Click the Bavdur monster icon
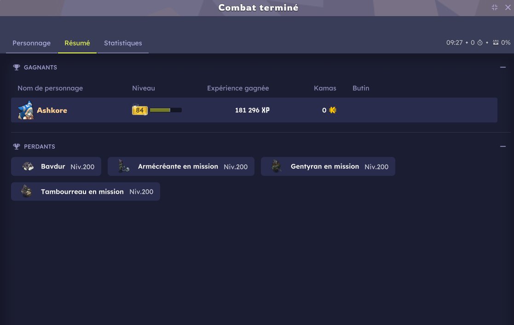The image size is (514, 325). (28, 166)
